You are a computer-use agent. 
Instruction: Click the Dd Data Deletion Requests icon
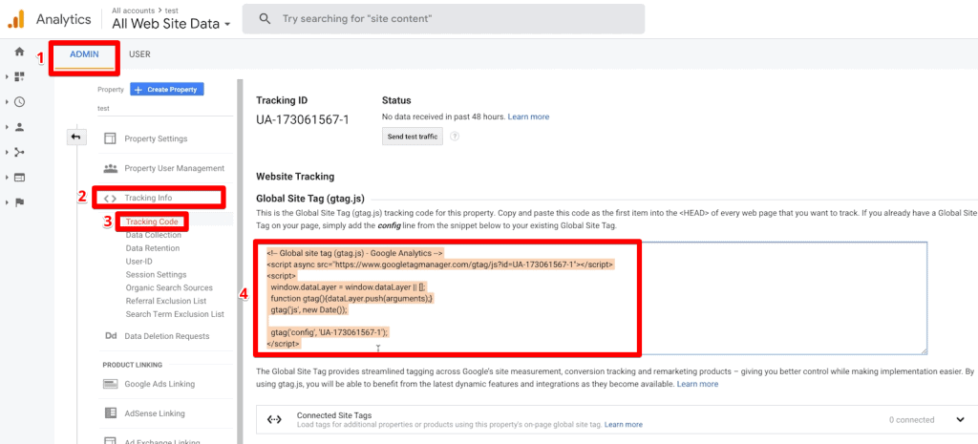(x=111, y=336)
